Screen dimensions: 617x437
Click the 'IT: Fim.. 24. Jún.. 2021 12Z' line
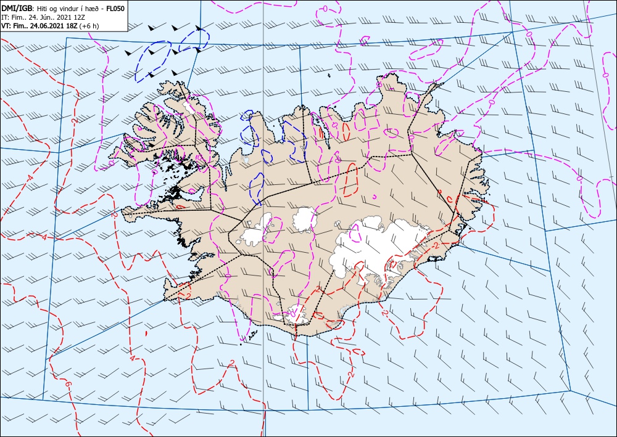(44, 17)
